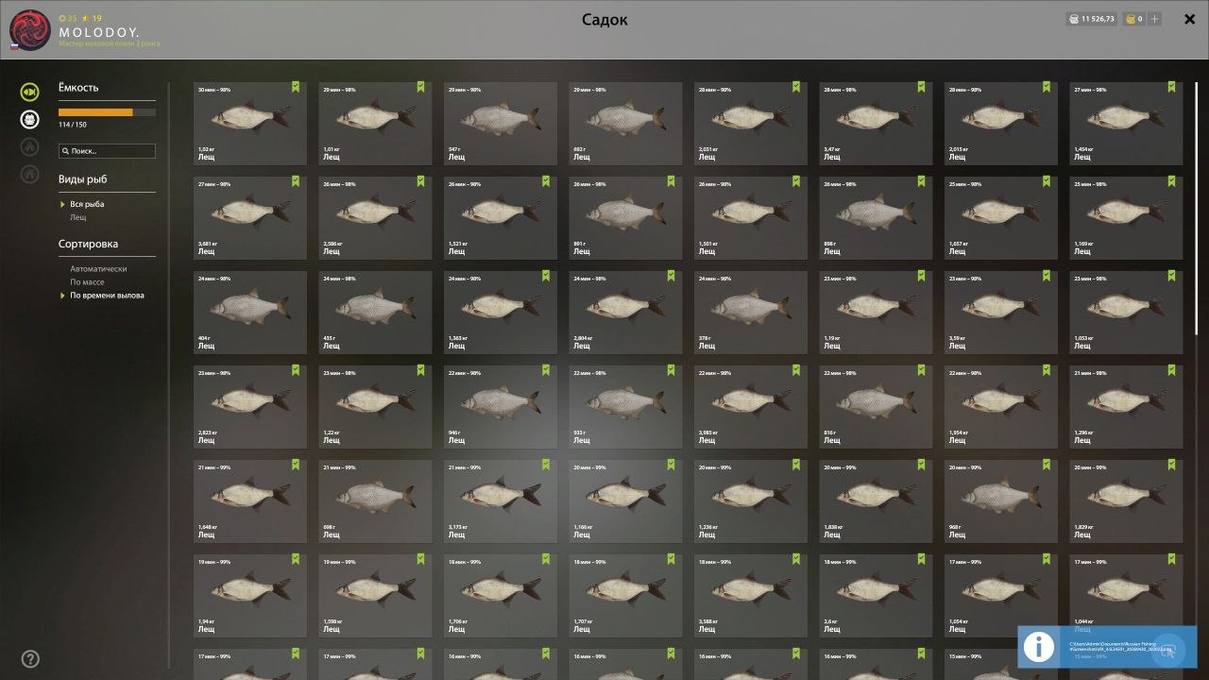1209x680 pixels.
Task: Select the 1,954 кг bream card
Action: tap(1001, 407)
